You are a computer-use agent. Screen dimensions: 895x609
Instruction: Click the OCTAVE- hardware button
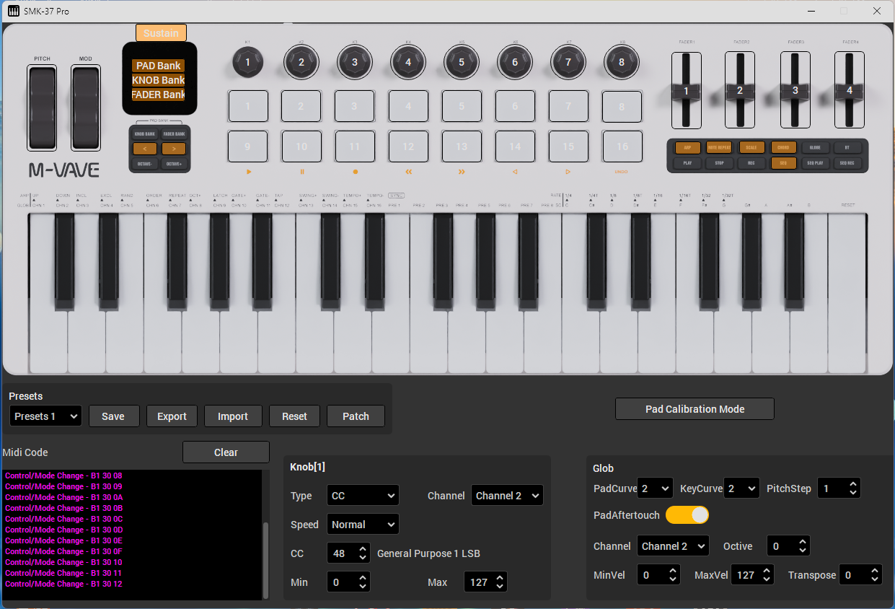coord(144,164)
